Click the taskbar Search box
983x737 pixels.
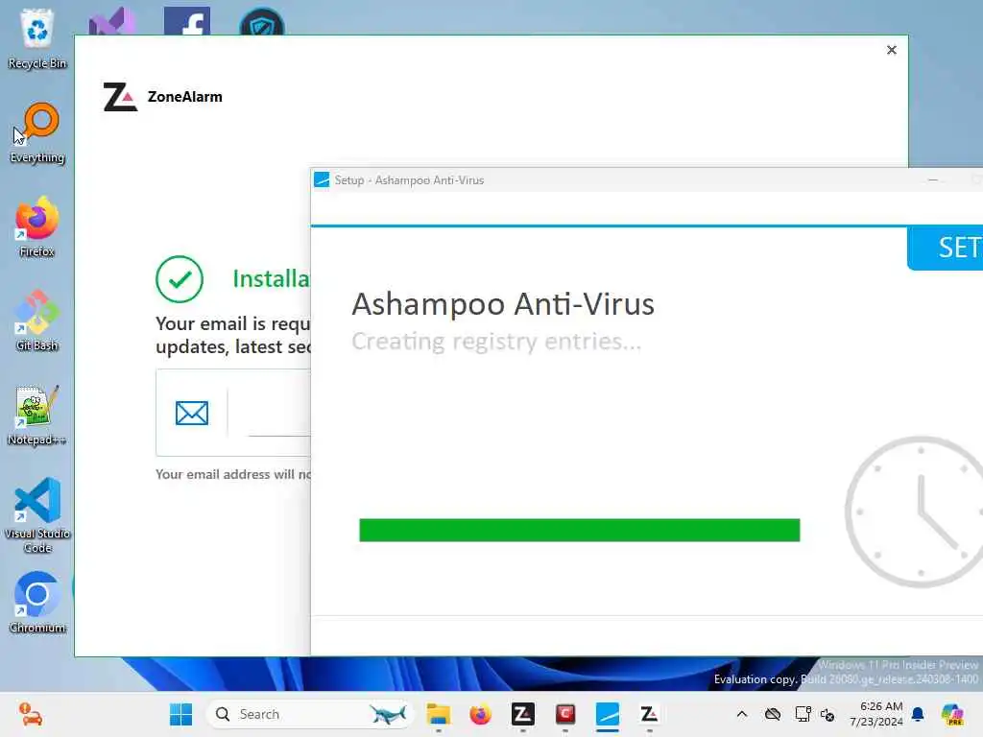(x=310, y=714)
